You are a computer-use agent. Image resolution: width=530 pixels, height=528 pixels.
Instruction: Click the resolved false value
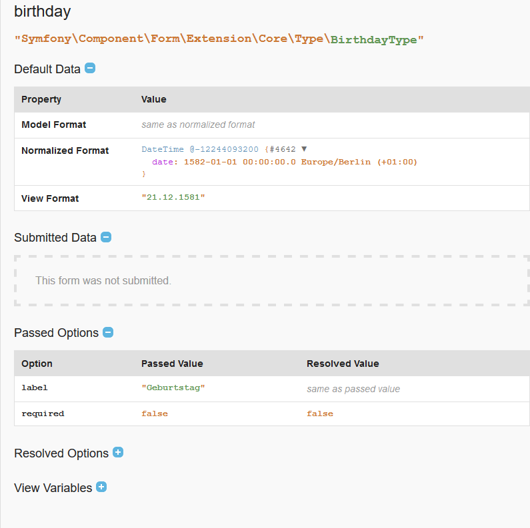tap(320, 413)
